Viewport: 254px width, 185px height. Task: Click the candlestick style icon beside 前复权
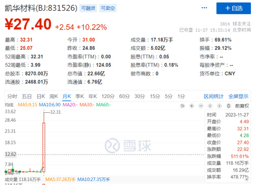(229, 106)
